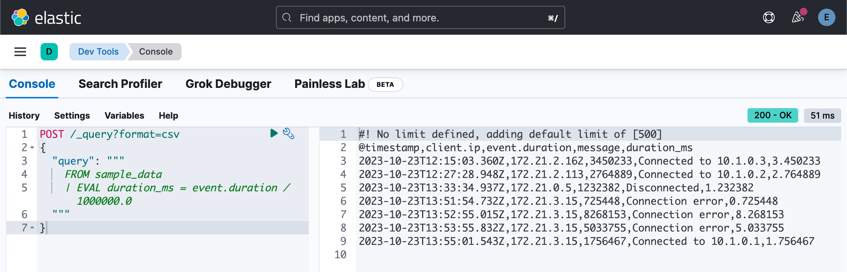Viewport: 847px width, 272px height.
Task: Toggle the hamburger navigation menu
Action: tap(20, 52)
